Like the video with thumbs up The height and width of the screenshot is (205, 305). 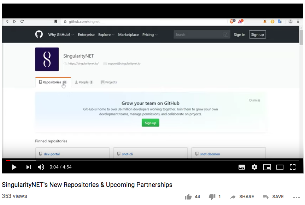tap(188, 197)
